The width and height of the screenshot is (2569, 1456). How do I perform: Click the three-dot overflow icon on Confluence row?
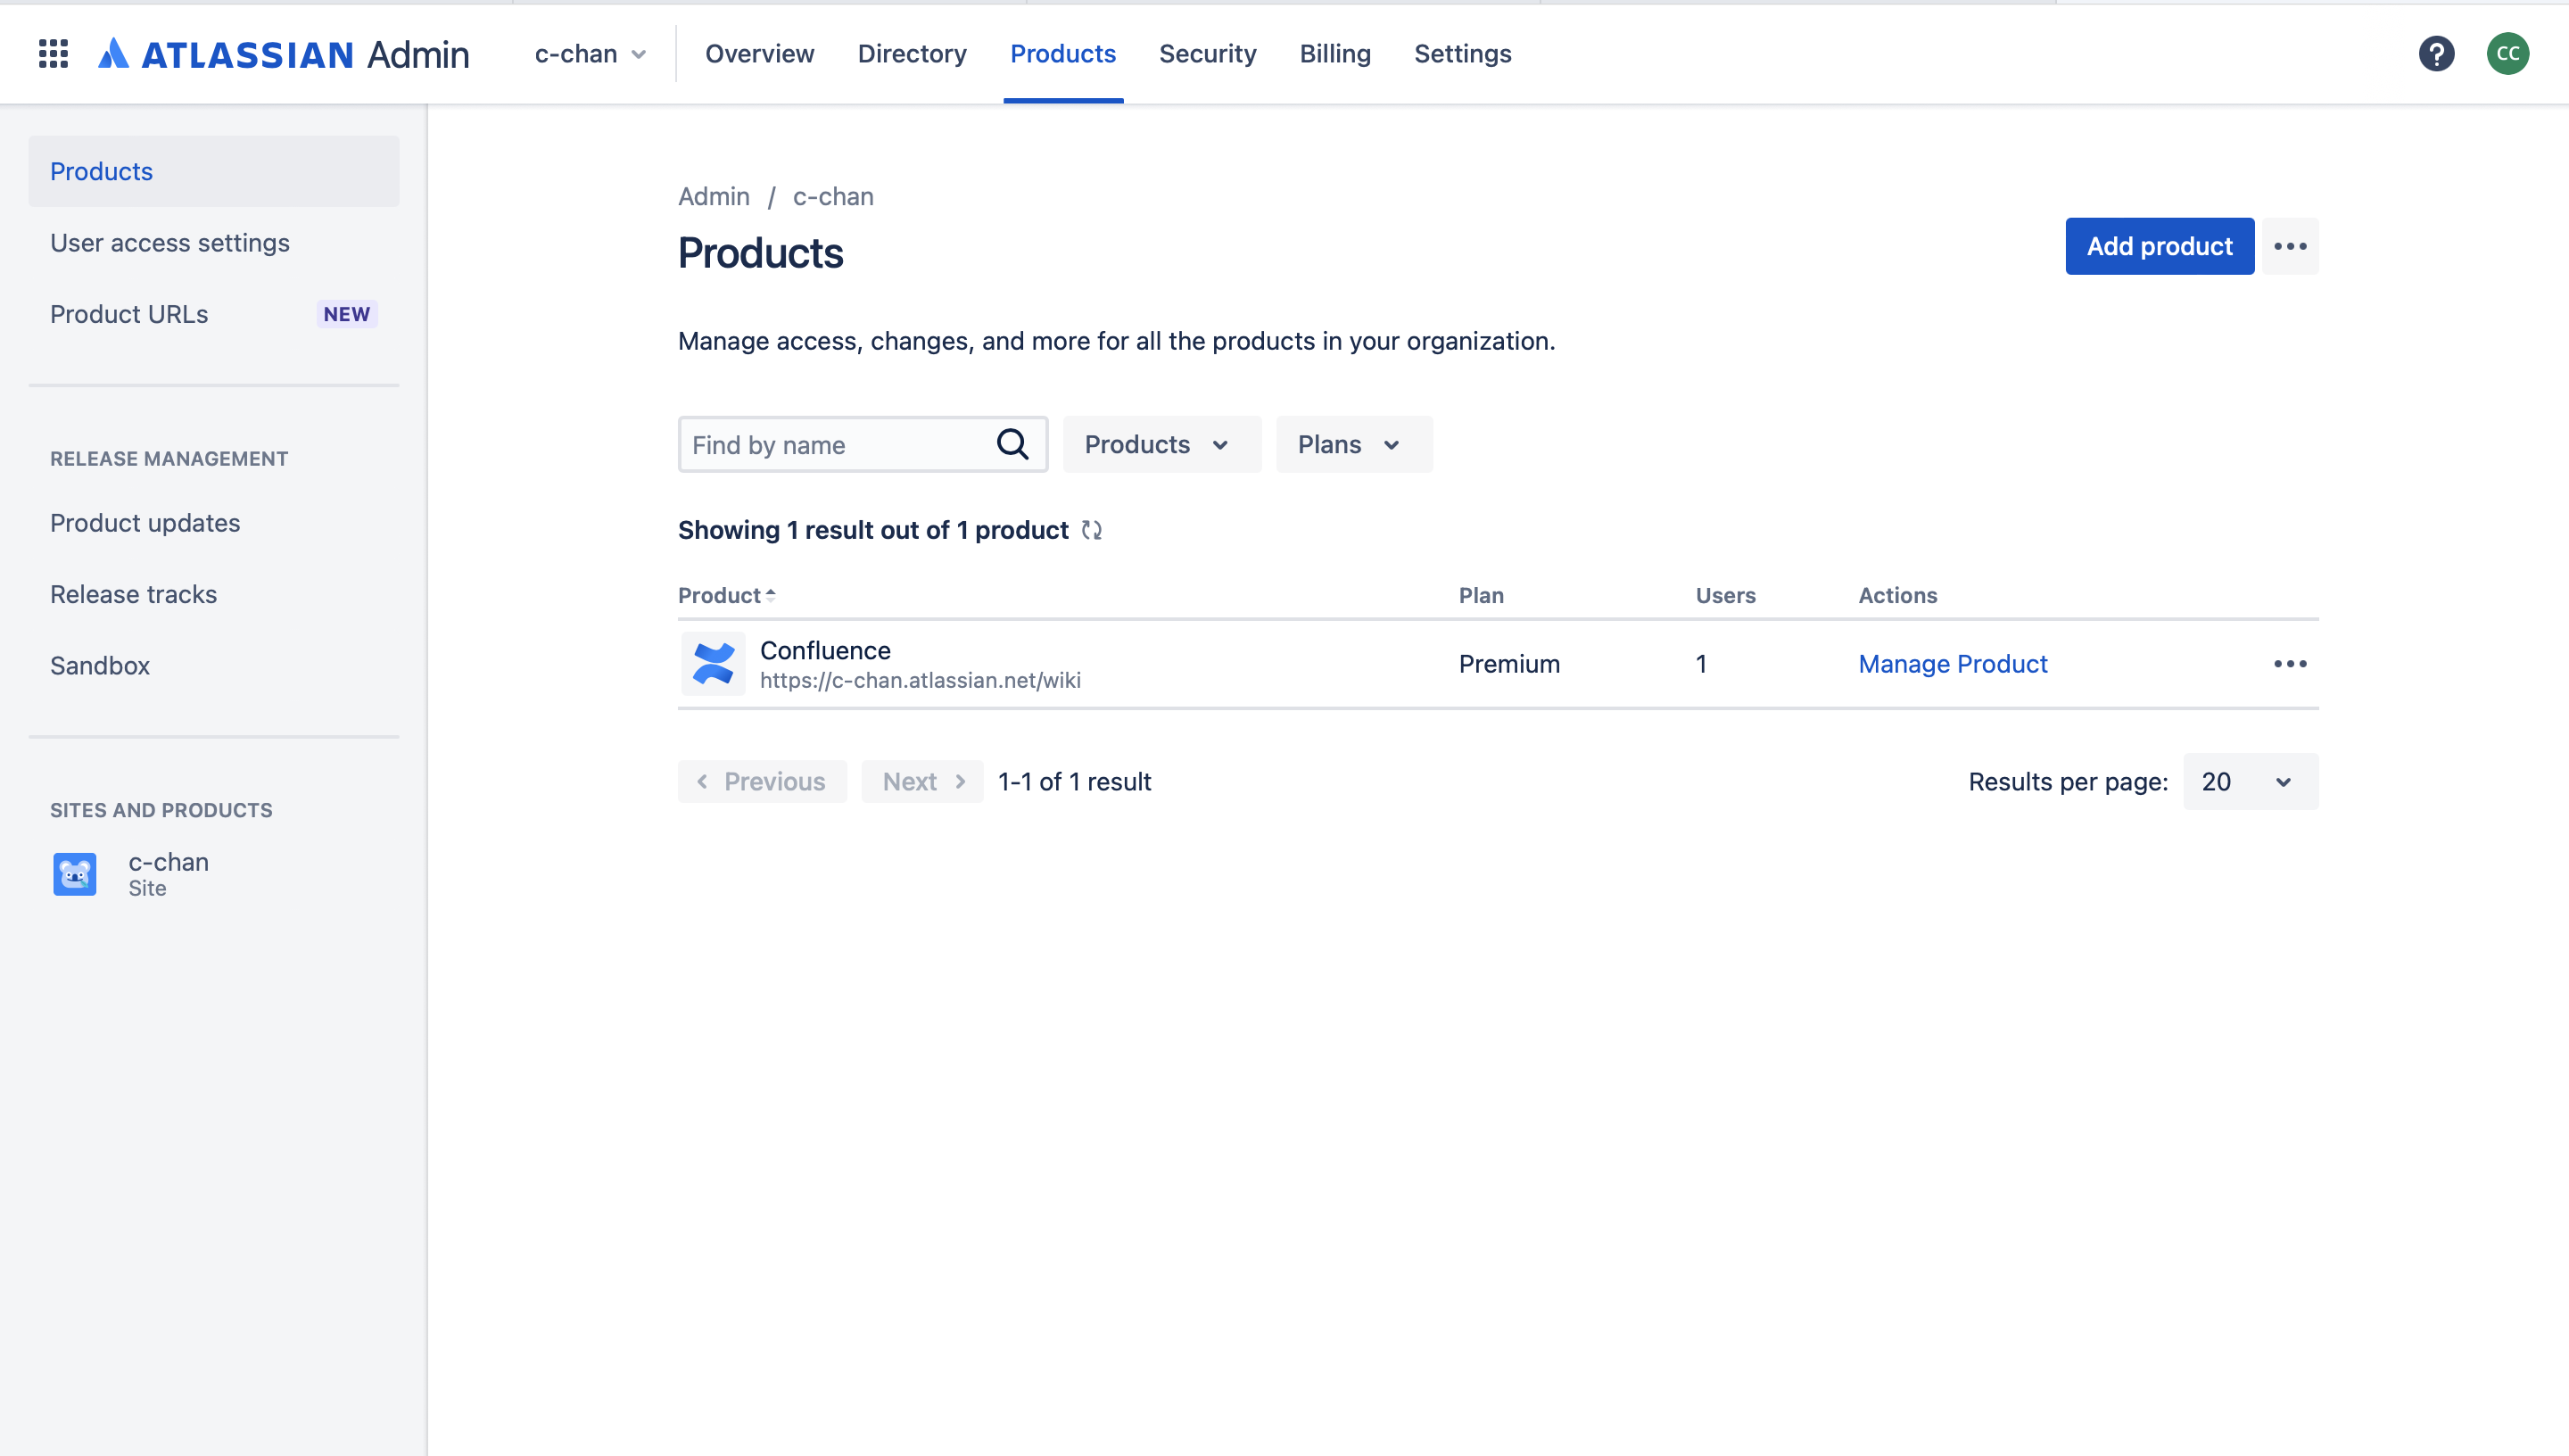tap(2290, 664)
